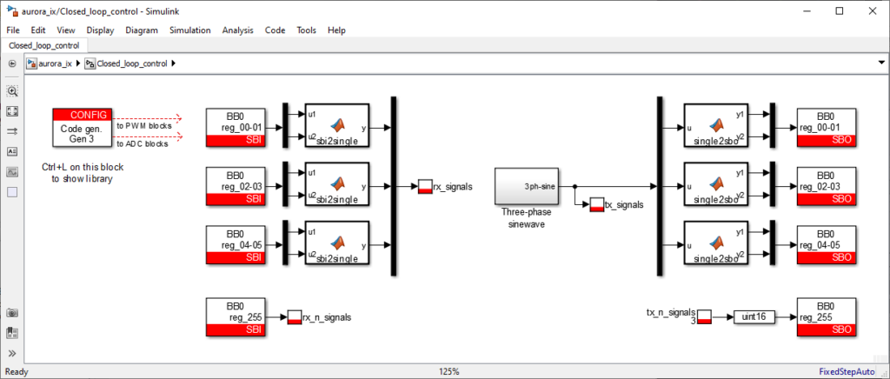Open the Diagram menu
The height and width of the screenshot is (379, 890).
point(142,30)
